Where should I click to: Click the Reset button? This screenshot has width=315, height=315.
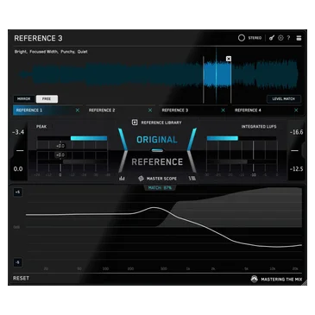tap(21, 278)
